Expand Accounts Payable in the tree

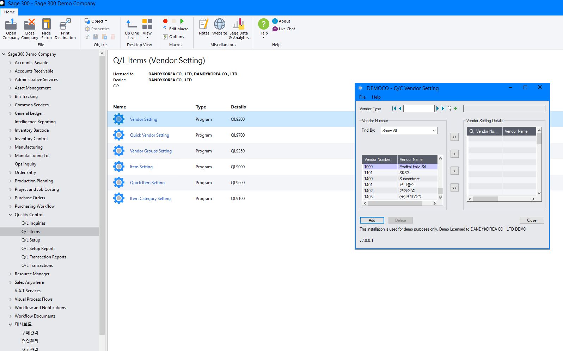click(x=10, y=63)
